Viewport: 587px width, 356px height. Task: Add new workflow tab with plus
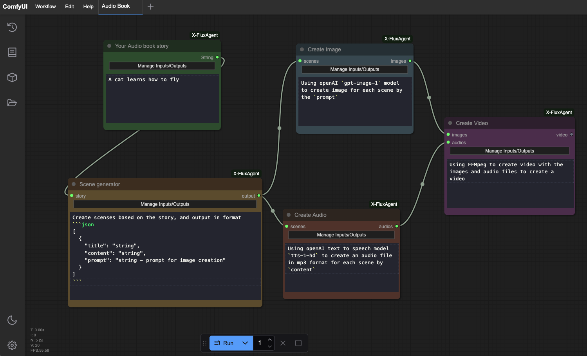150,7
